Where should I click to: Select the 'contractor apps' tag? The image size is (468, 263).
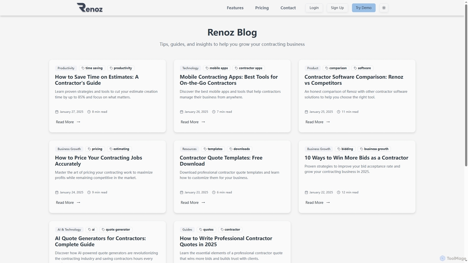pyautogui.click(x=249, y=68)
